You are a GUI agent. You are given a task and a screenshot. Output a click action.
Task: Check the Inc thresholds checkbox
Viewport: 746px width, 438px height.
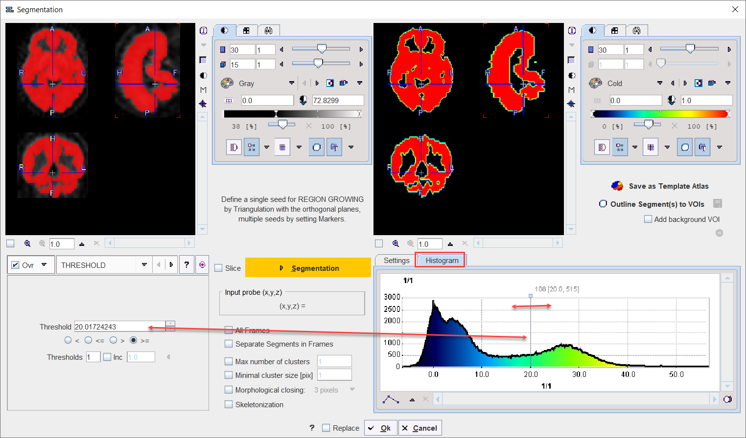click(x=107, y=357)
